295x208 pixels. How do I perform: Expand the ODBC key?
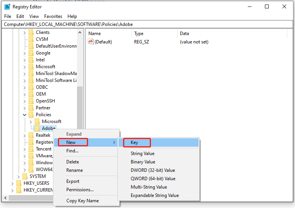tap(24, 88)
